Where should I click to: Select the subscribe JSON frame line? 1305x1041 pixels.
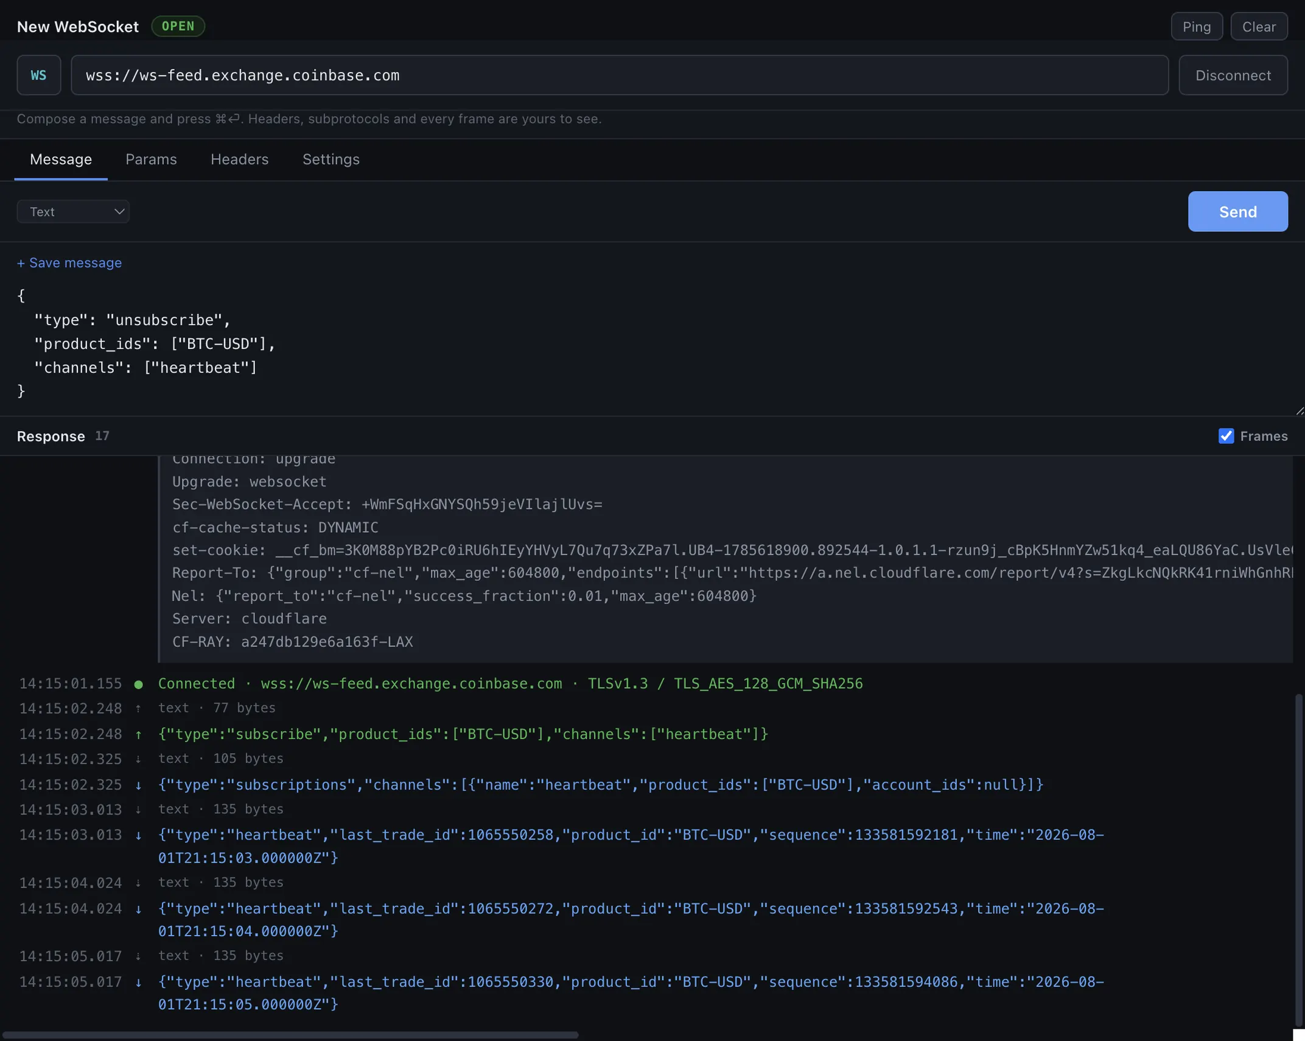pos(463,734)
